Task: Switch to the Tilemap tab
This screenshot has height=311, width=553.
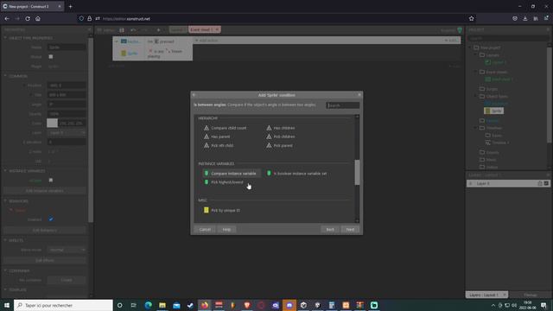Action: pos(530,295)
